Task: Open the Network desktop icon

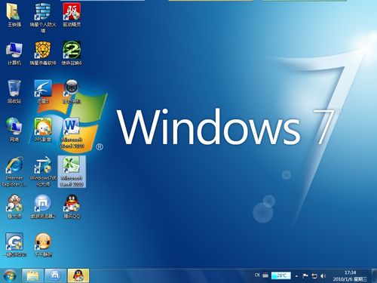Action: pos(14,130)
